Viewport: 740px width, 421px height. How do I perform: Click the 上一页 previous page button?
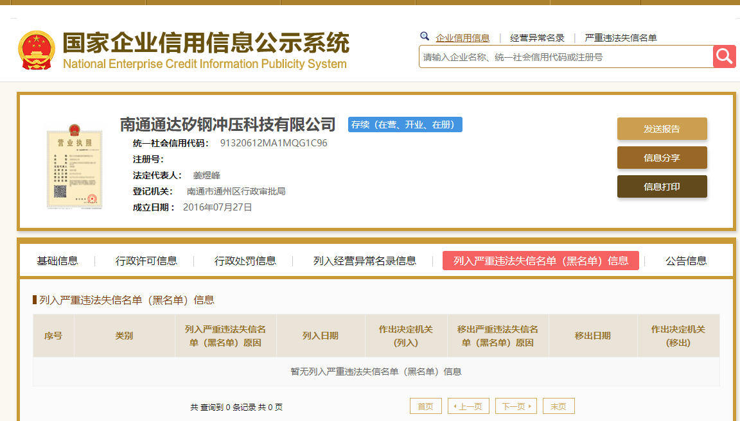tap(469, 406)
